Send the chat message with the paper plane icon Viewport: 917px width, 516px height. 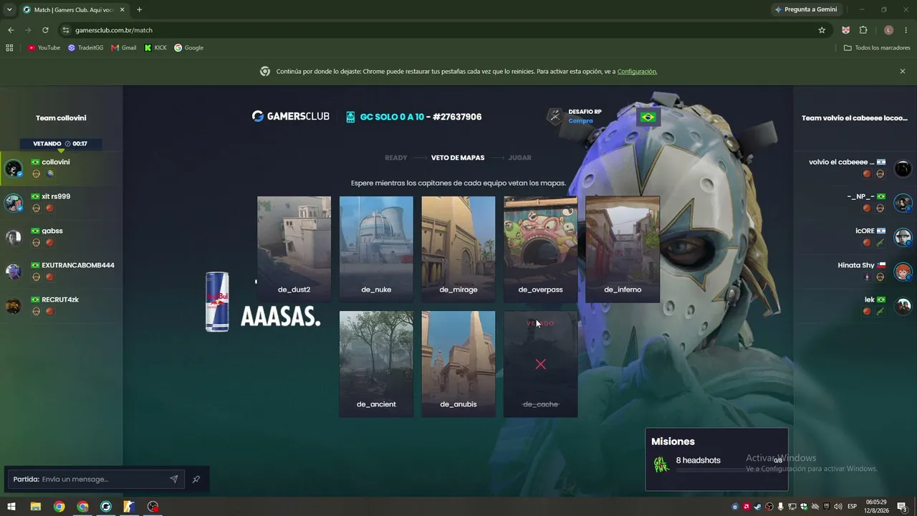click(173, 479)
